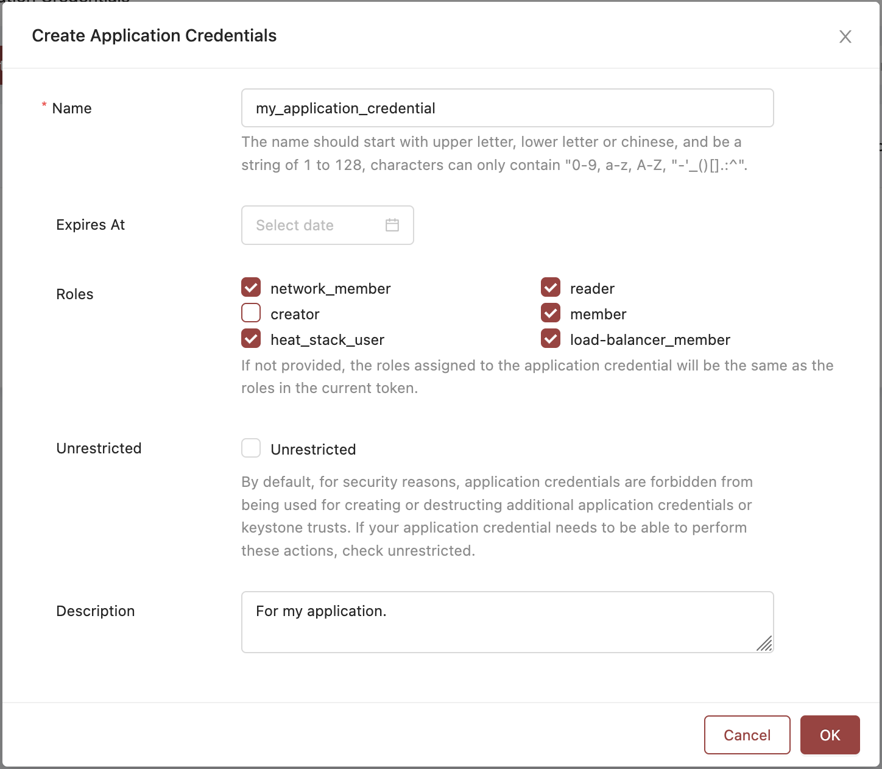This screenshot has width=882, height=769.
Task: Check the creator role
Action: pos(251,313)
